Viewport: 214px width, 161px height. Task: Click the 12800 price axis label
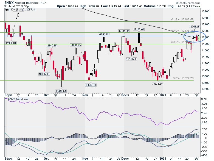[205, 12]
